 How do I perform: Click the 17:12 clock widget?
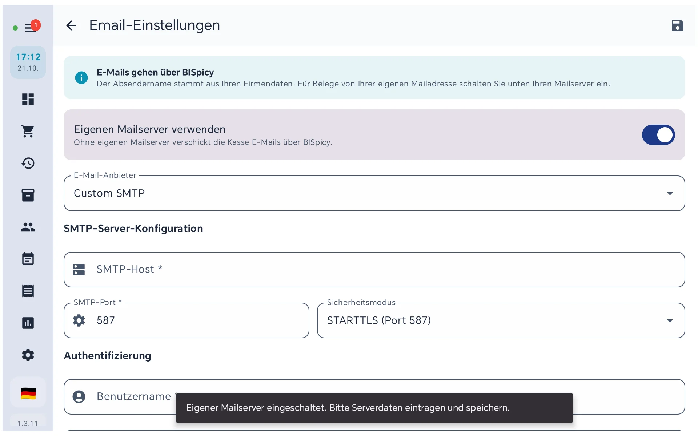pyautogui.click(x=28, y=62)
